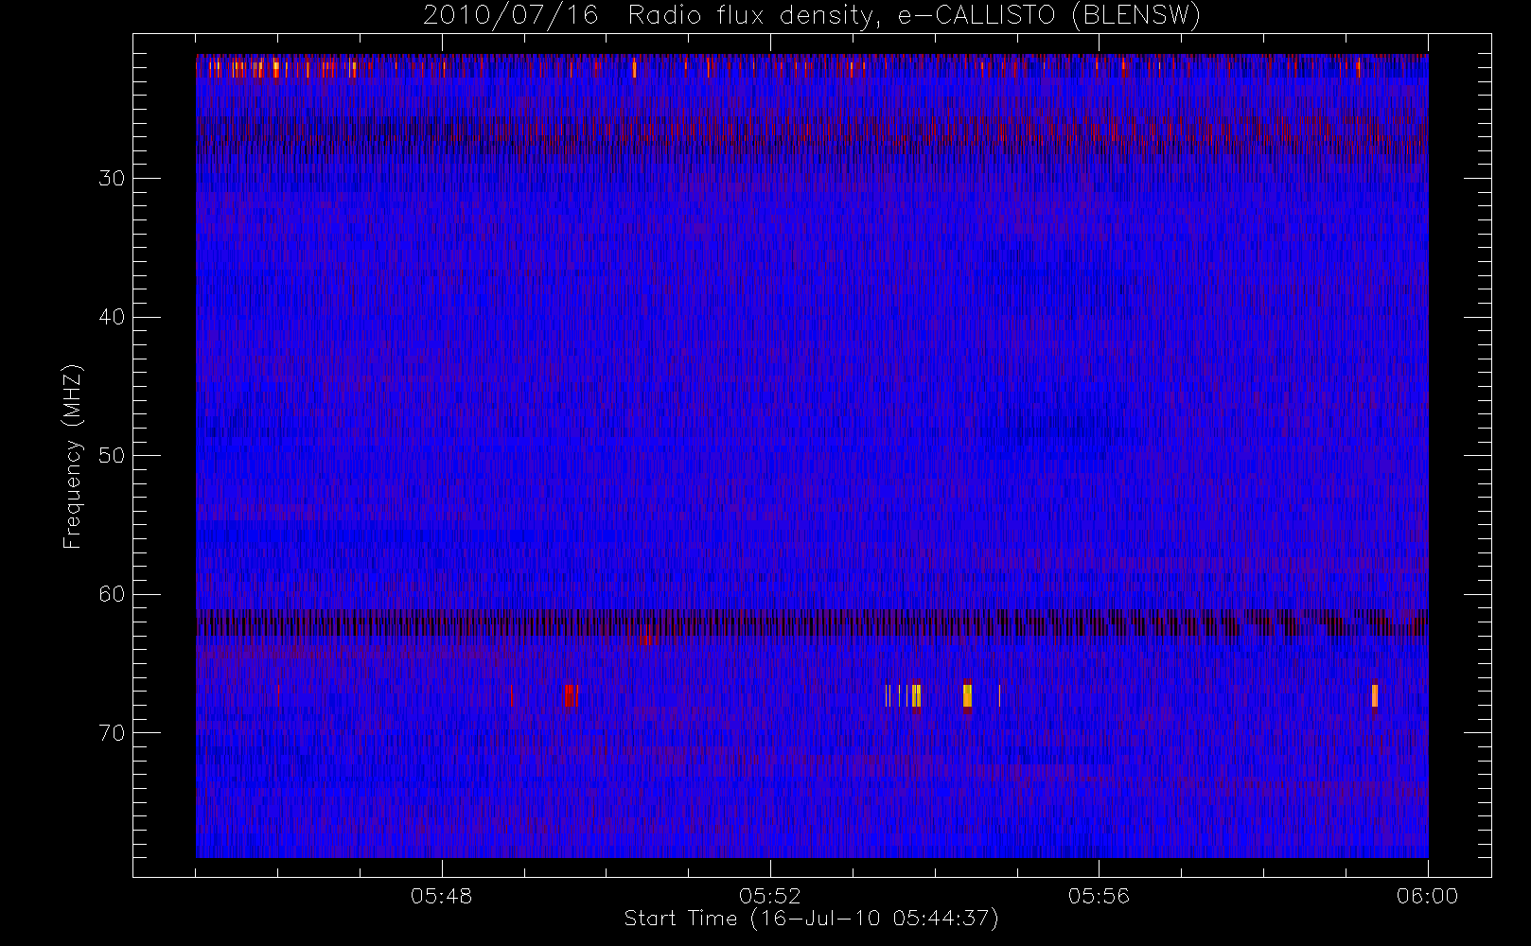
Task: Click the 'Start Time (16-Jul-10 05:44:37)' label
Action: click(812, 919)
